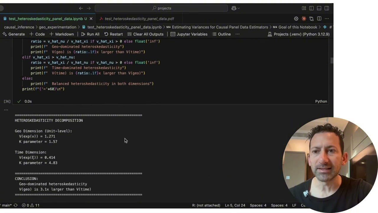The width and height of the screenshot is (378, 213).
Task: Open the Copilot chat icon
Action: pyautogui.click(x=234, y=8)
